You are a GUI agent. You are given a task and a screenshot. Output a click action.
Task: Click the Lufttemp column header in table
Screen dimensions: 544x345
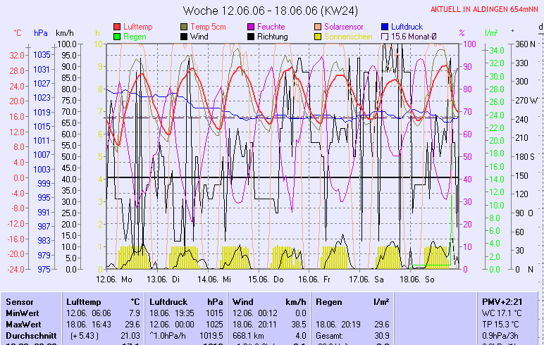click(82, 301)
